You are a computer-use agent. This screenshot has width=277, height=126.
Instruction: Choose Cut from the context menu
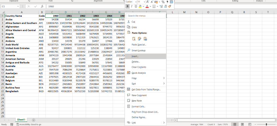click(146, 22)
